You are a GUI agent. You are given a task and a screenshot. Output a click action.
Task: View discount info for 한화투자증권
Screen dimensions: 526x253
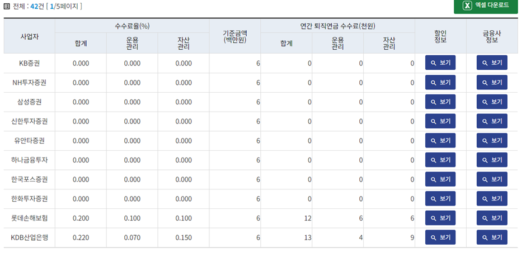[x=440, y=199]
